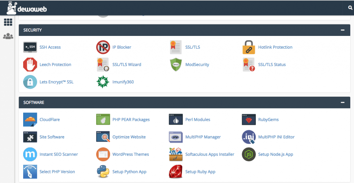Collapse the Security section

[343, 30]
